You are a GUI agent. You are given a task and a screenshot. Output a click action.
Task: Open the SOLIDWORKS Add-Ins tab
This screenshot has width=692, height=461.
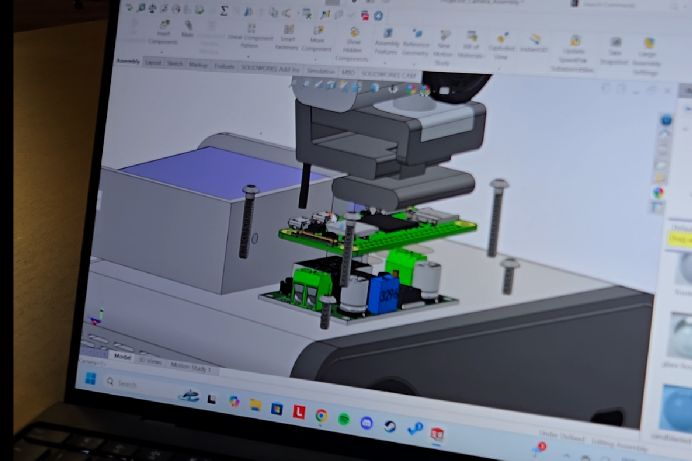(x=270, y=68)
